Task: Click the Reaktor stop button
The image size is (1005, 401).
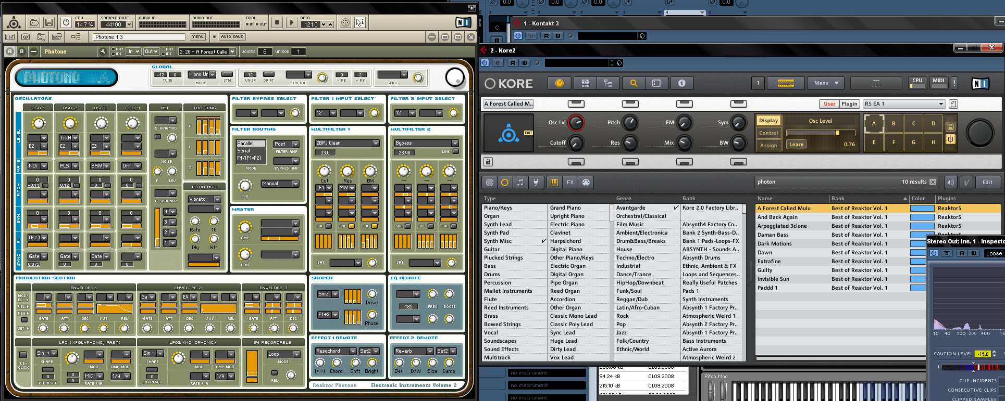Action: (277, 22)
